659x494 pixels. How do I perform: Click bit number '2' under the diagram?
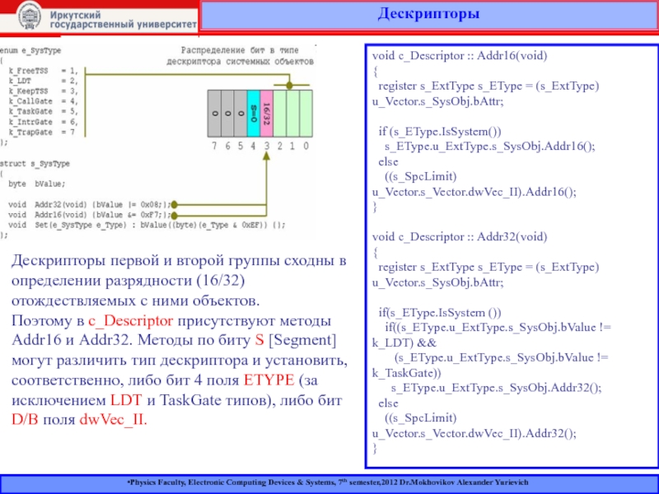pos(279,147)
